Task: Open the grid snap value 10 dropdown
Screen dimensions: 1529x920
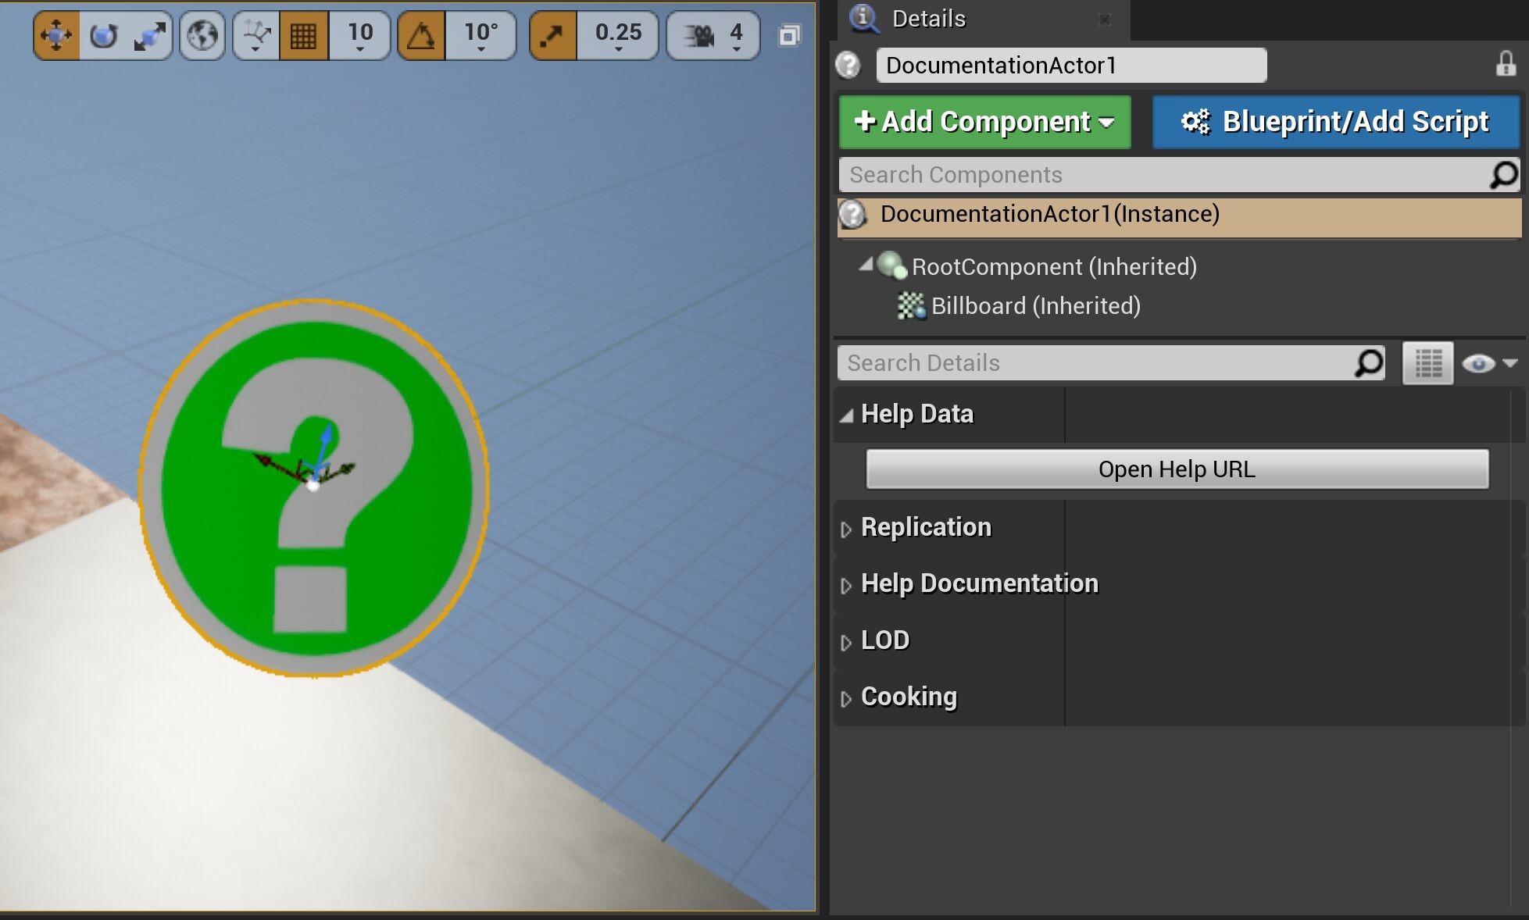Action: click(359, 35)
